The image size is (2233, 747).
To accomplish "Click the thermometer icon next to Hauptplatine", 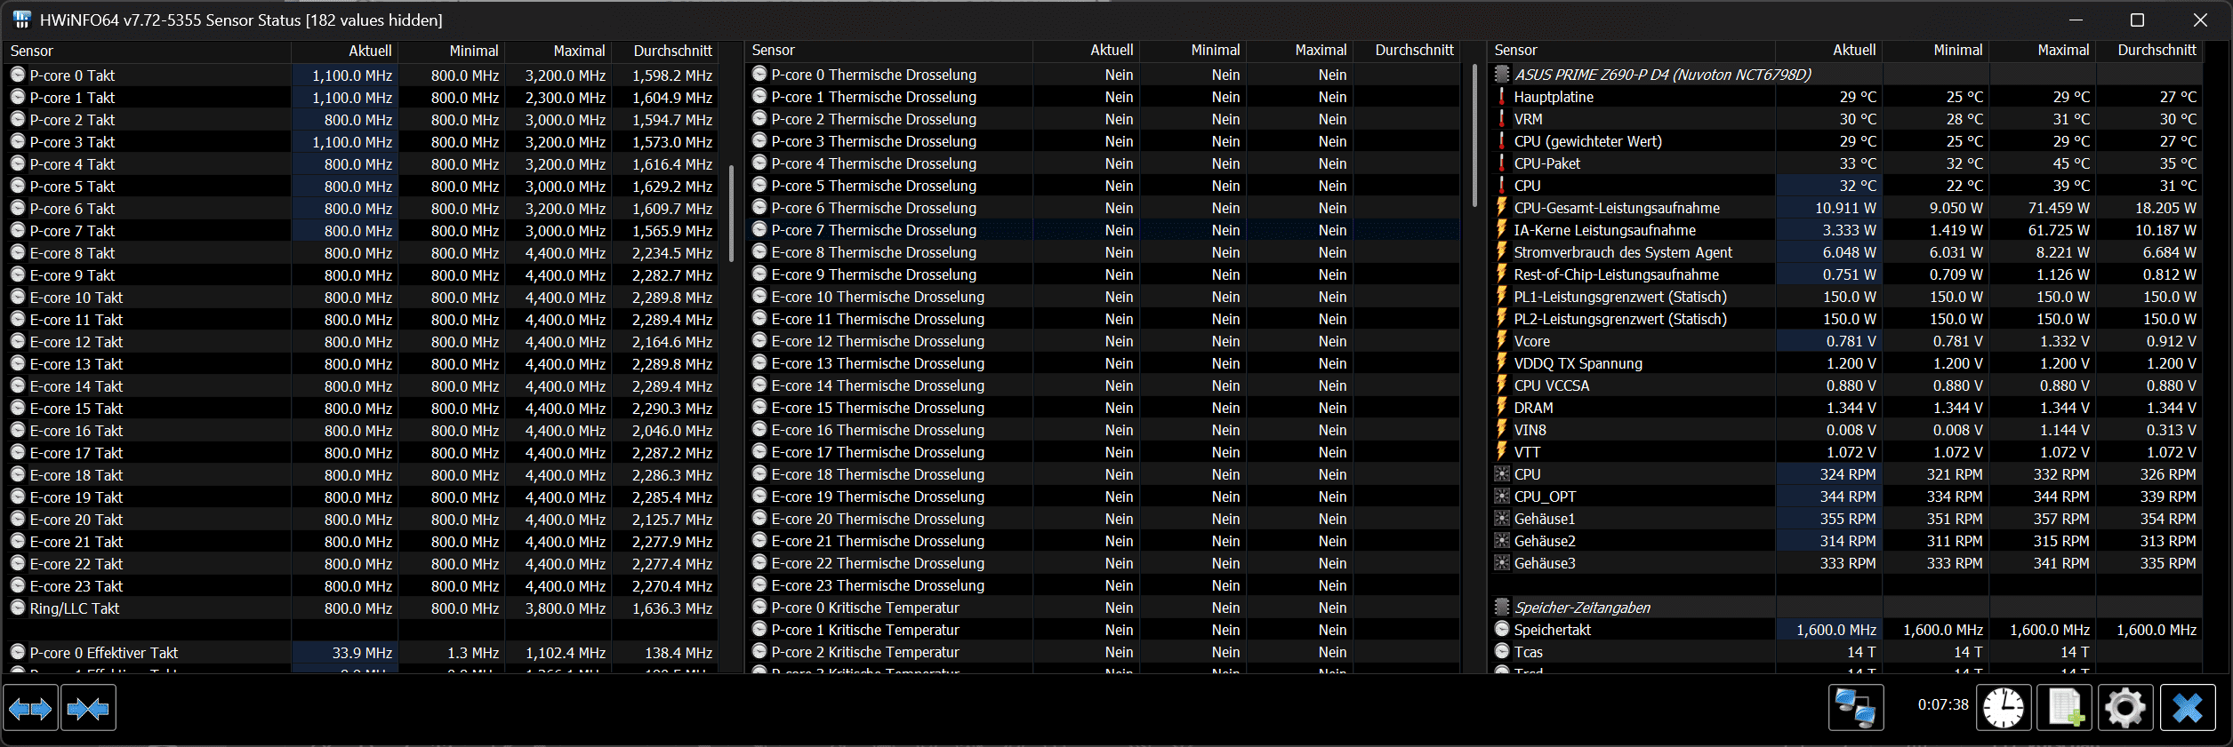I will pyautogui.click(x=1502, y=97).
